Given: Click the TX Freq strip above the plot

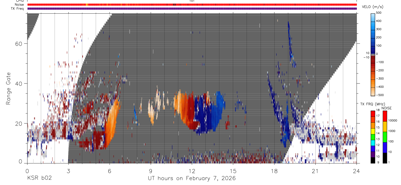Looking at the screenshot, I should pos(192,8).
